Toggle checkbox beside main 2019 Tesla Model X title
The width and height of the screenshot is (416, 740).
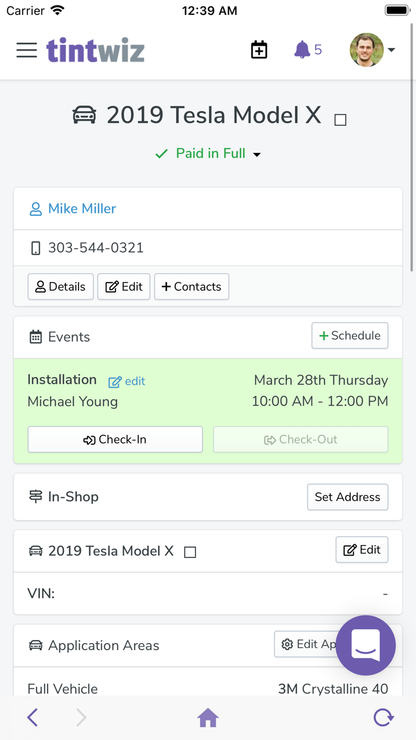pos(341,120)
